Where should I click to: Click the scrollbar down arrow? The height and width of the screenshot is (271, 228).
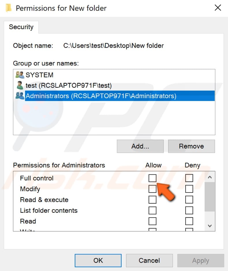(x=210, y=226)
